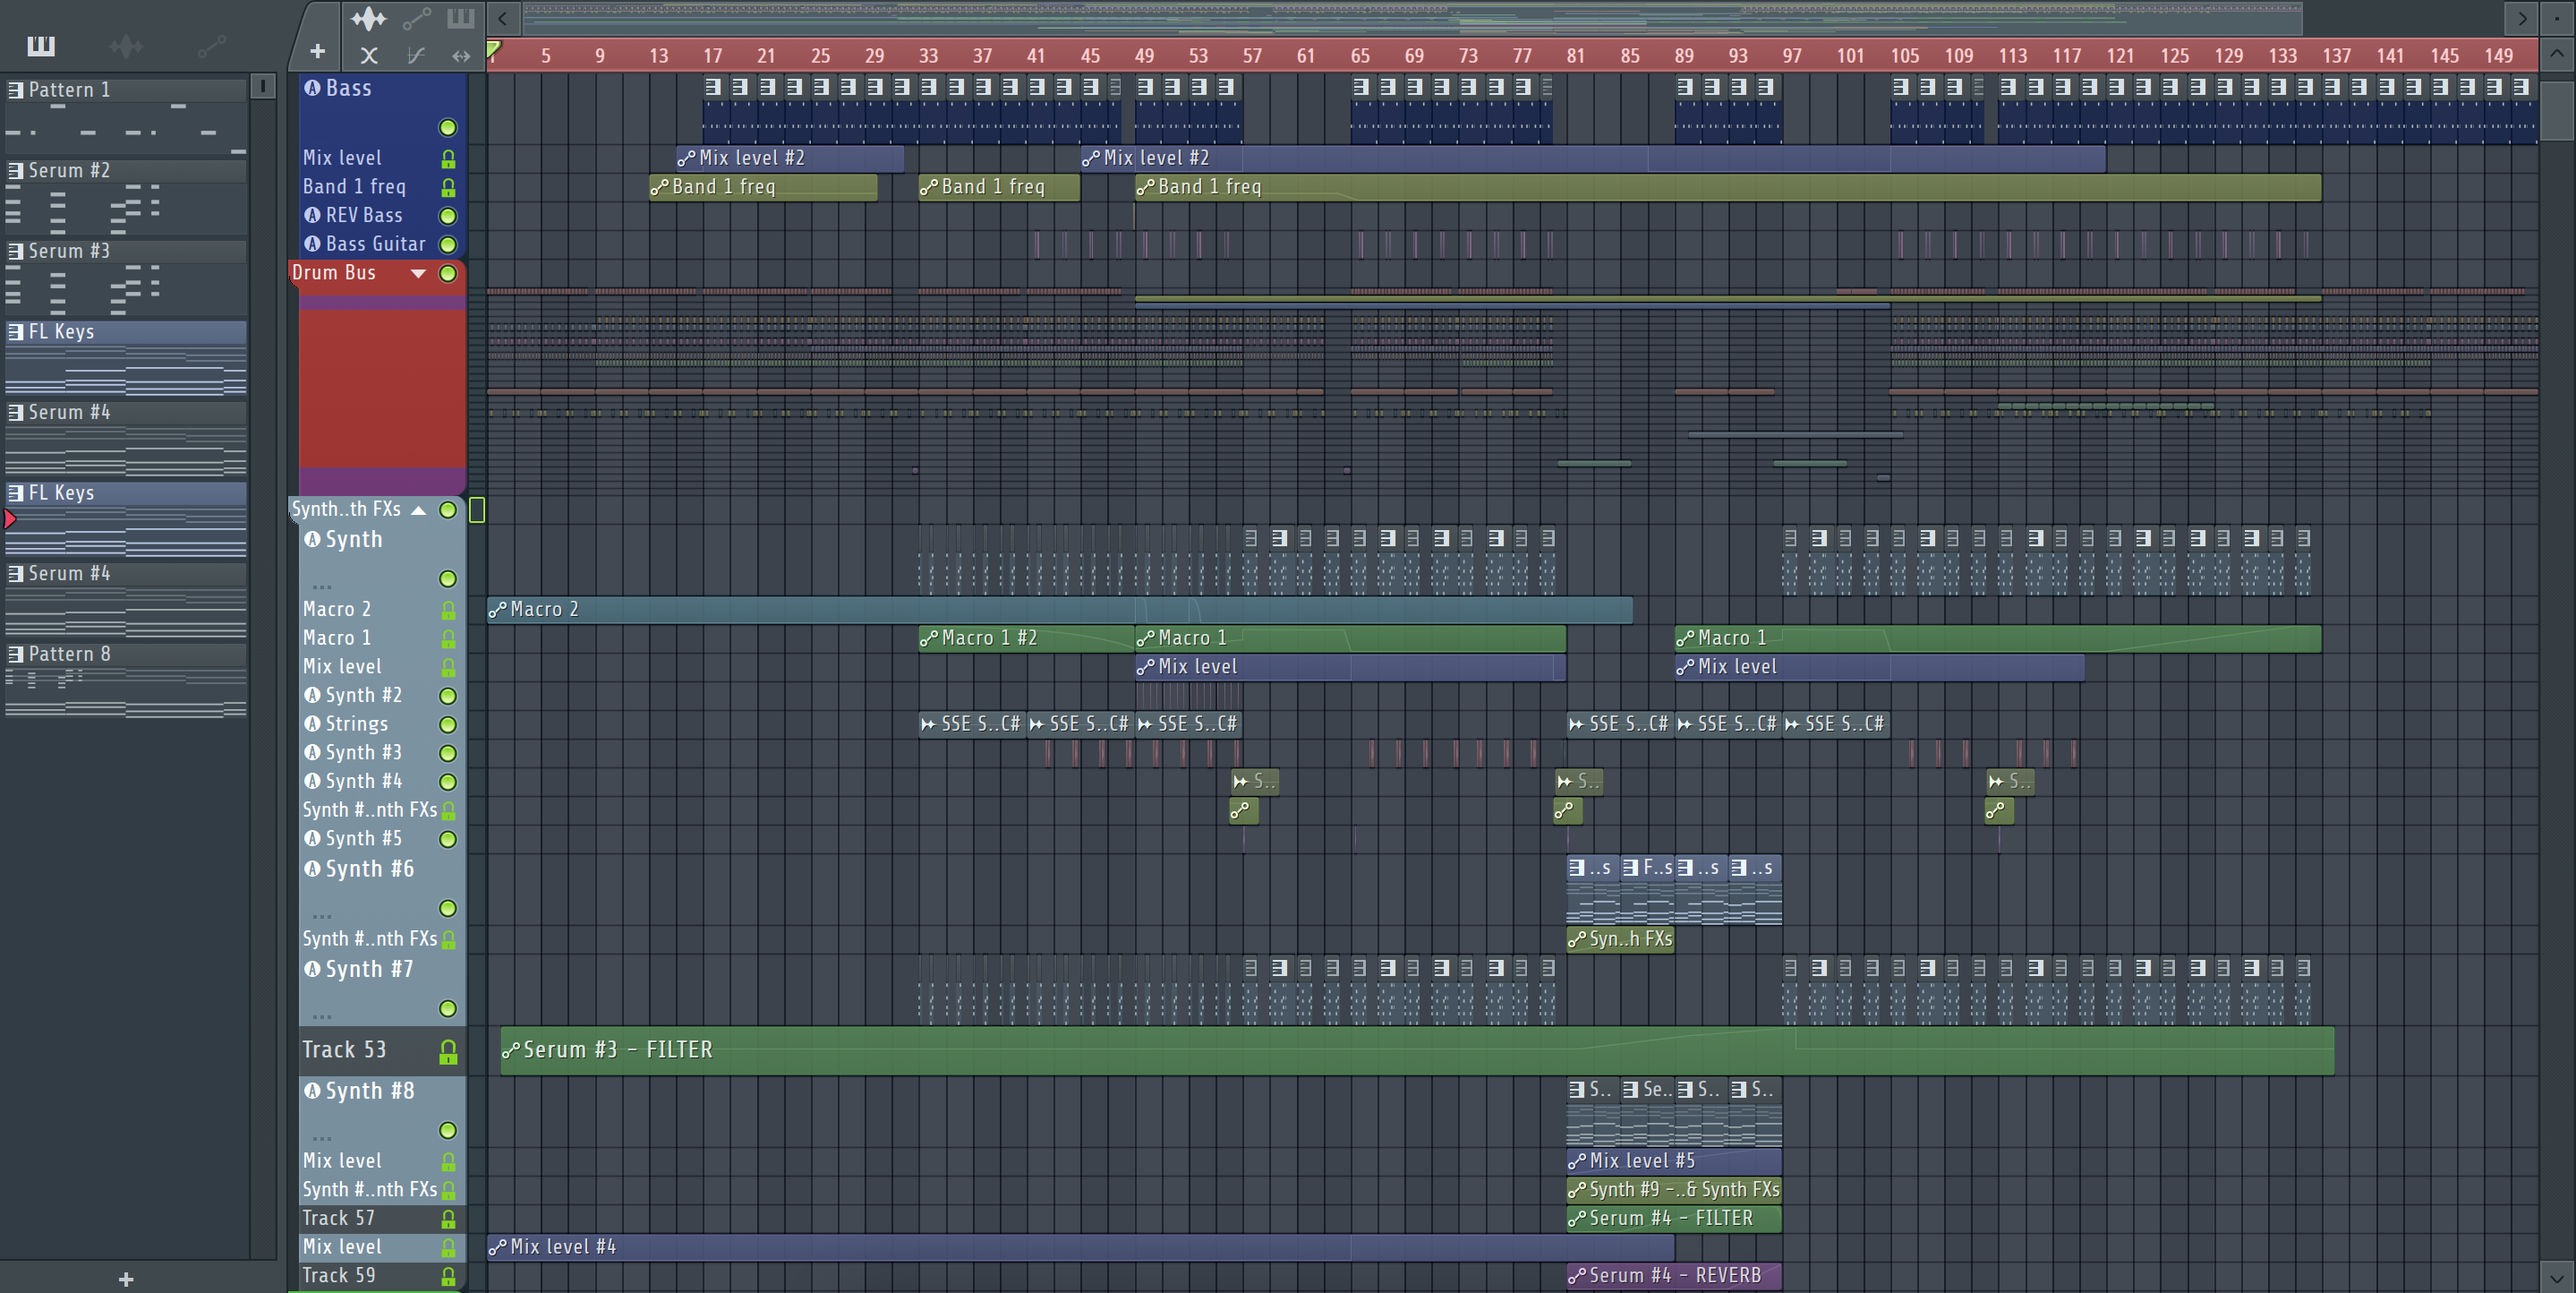Select the Macro 2 automation clip

point(1060,611)
